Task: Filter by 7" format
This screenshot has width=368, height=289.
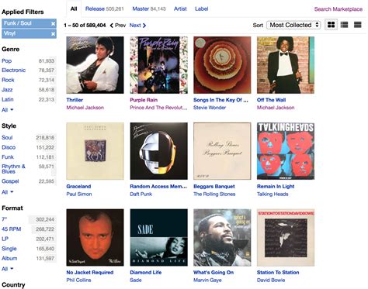Action: click(4, 219)
